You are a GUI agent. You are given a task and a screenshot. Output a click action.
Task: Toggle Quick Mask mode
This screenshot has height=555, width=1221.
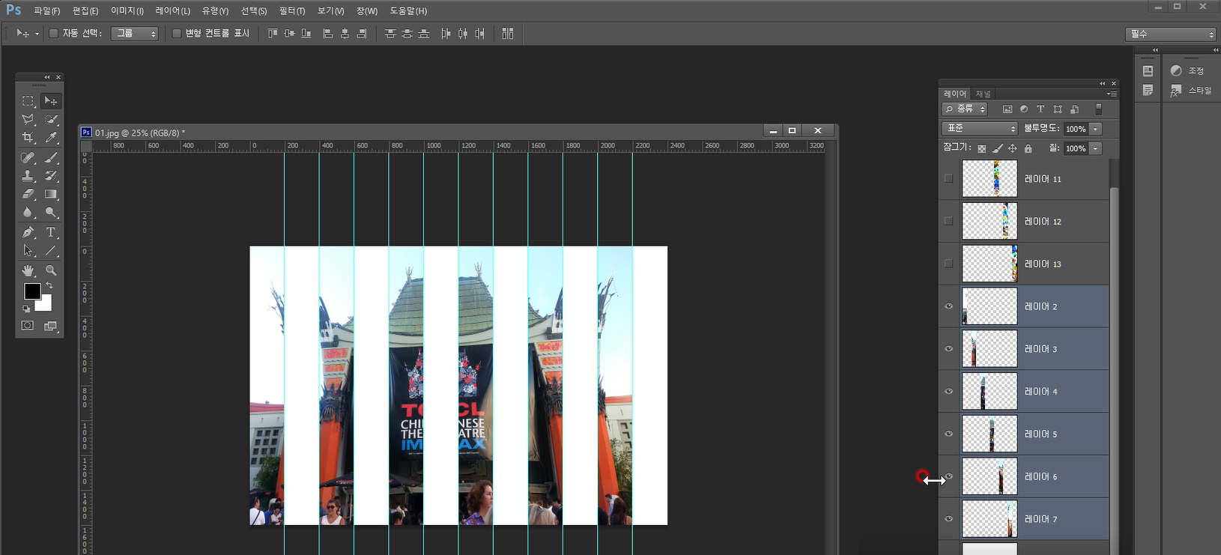coord(28,326)
